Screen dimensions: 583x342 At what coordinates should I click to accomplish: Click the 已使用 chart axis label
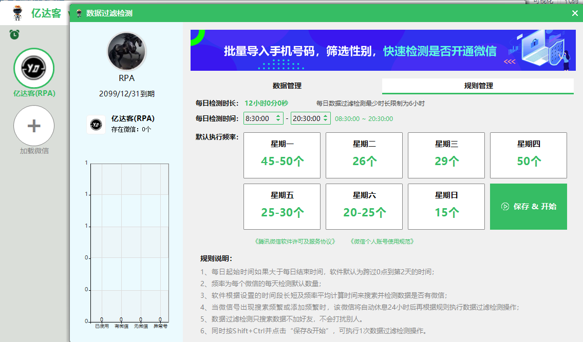click(x=102, y=327)
